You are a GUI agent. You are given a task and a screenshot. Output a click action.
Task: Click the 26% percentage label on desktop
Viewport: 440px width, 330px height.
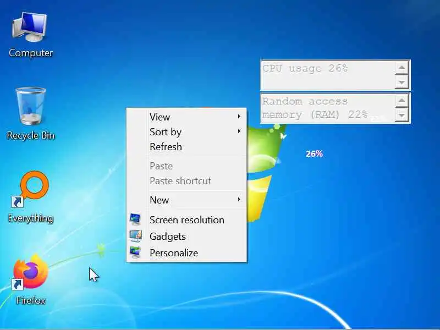point(314,153)
